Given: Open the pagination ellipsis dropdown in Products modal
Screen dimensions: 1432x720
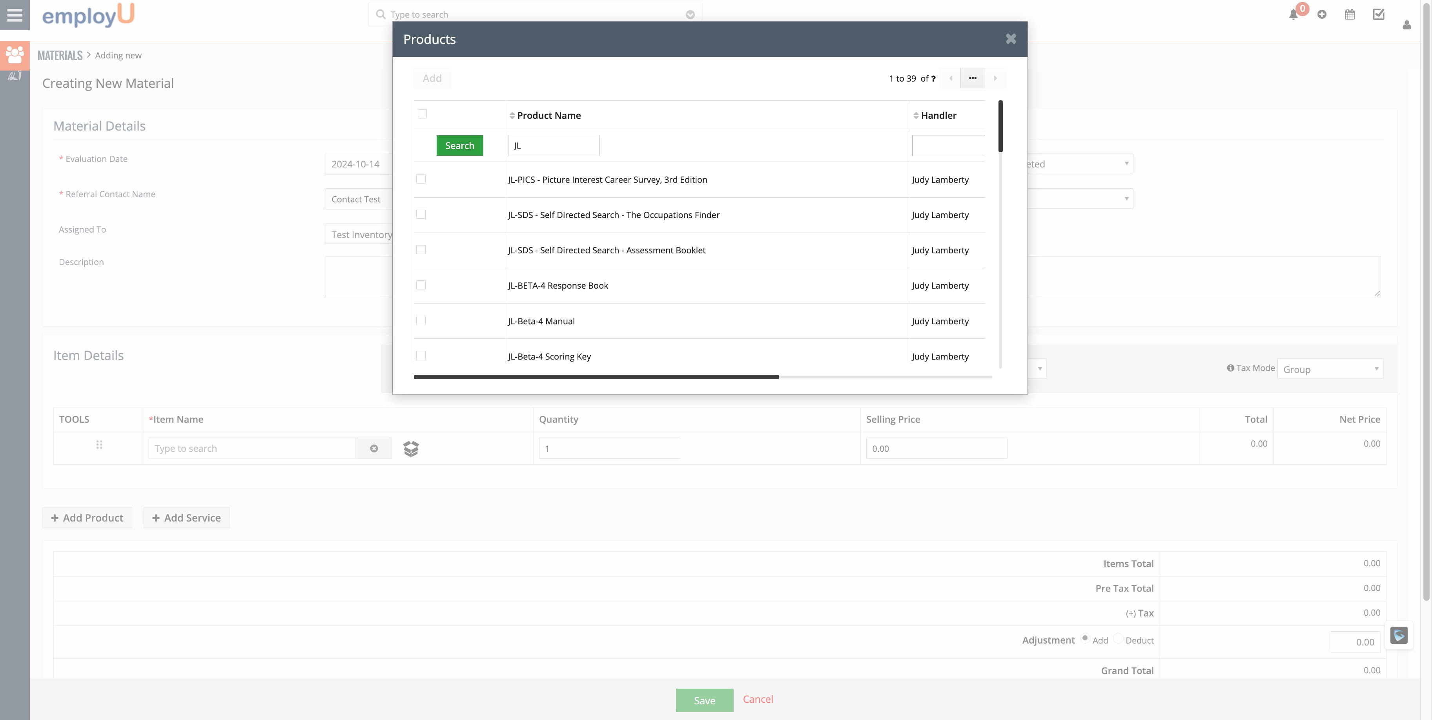Looking at the screenshot, I should pyautogui.click(x=972, y=78).
